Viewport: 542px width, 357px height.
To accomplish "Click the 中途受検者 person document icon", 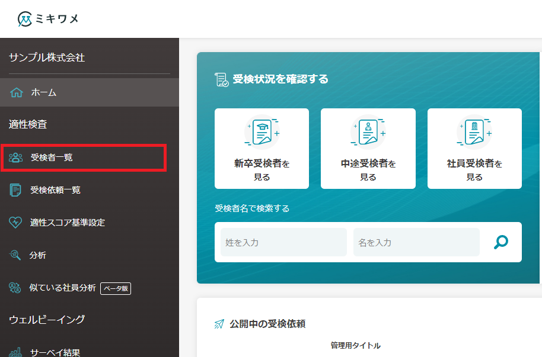I will (368, 131).
